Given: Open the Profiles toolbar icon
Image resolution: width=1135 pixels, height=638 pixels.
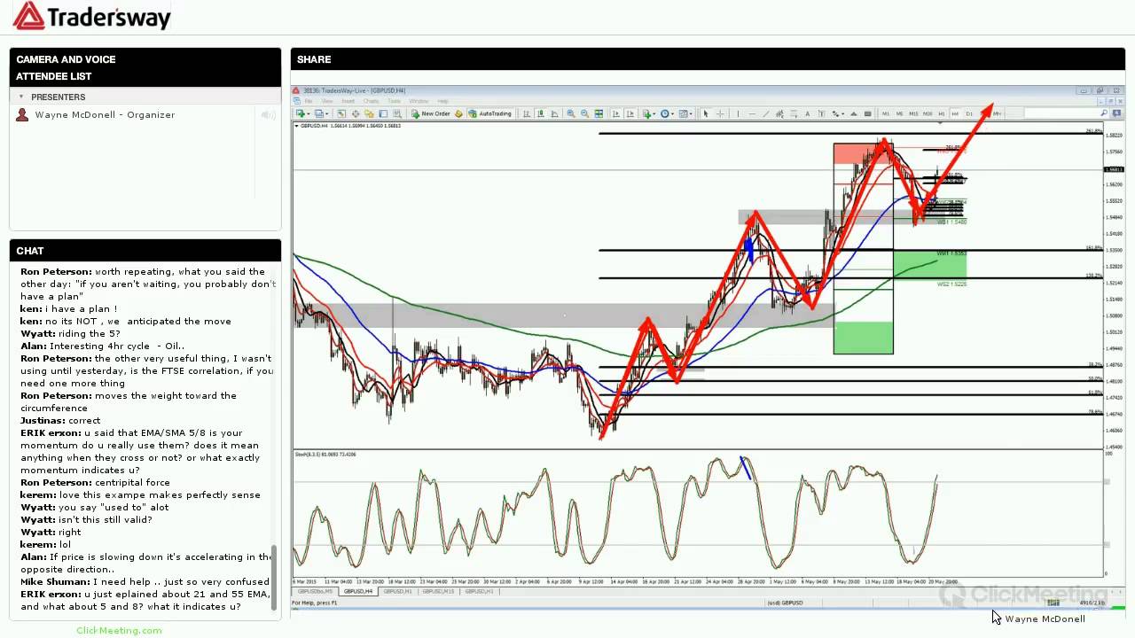Looking at the screenshot, I should (x=318, y=113).
